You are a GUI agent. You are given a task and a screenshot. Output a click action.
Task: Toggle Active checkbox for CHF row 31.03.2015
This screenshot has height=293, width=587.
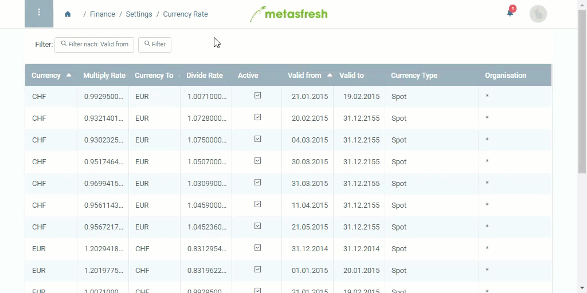[257, 183]
